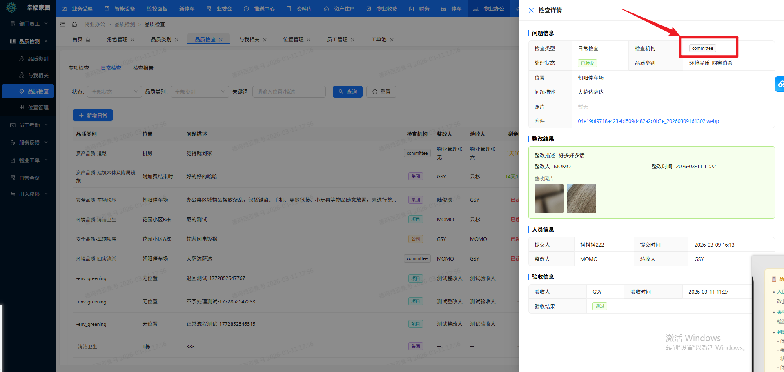Open the first 整改照片 thumbnail
Image resolution: width=784 pixels, height=372 pixels.
click(x=549, y=198)
